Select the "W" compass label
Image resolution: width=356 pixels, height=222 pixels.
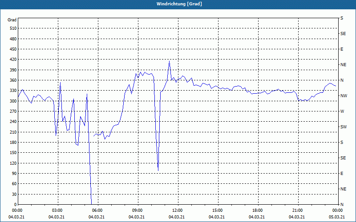pos(342,111)
